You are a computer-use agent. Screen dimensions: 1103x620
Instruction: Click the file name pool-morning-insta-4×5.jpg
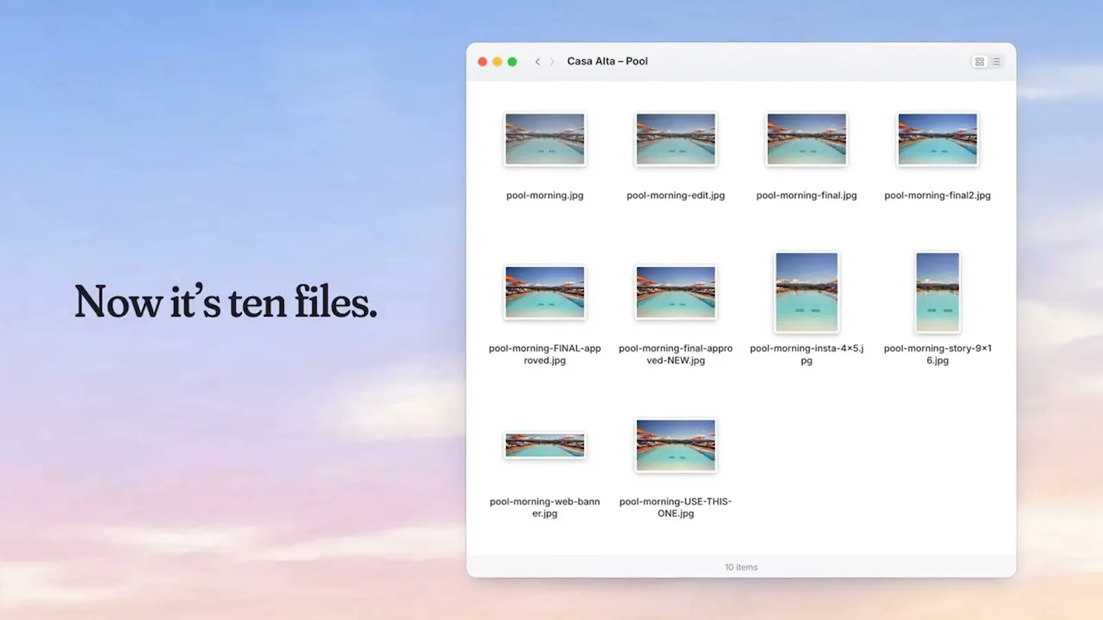[x=807, y=354]
